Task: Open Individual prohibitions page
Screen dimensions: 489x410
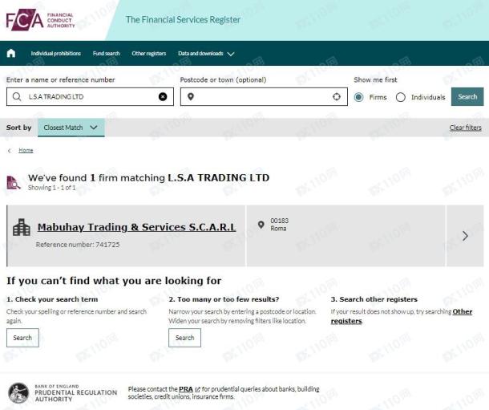Action: [56, 54]
